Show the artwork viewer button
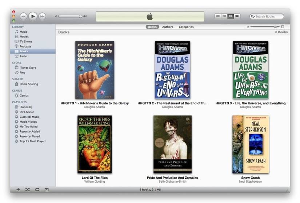Screen dimensions: 300x203 click(x=47, y=190)
